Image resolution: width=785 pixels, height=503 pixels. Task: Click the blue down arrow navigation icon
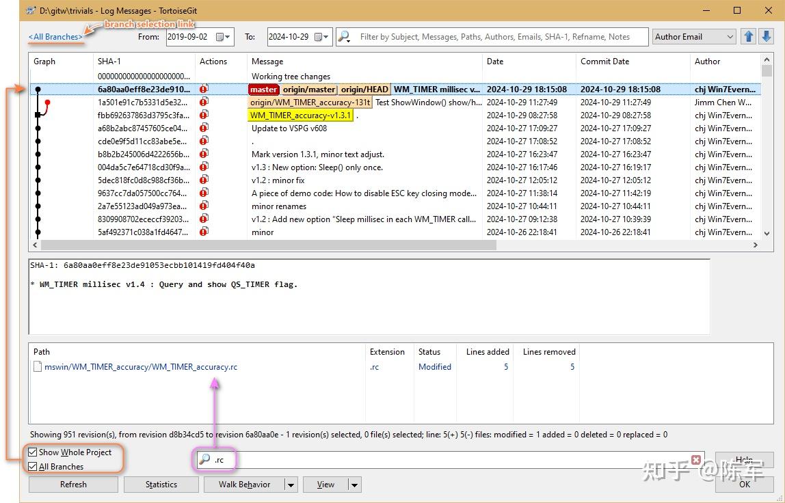click(766, 36)
